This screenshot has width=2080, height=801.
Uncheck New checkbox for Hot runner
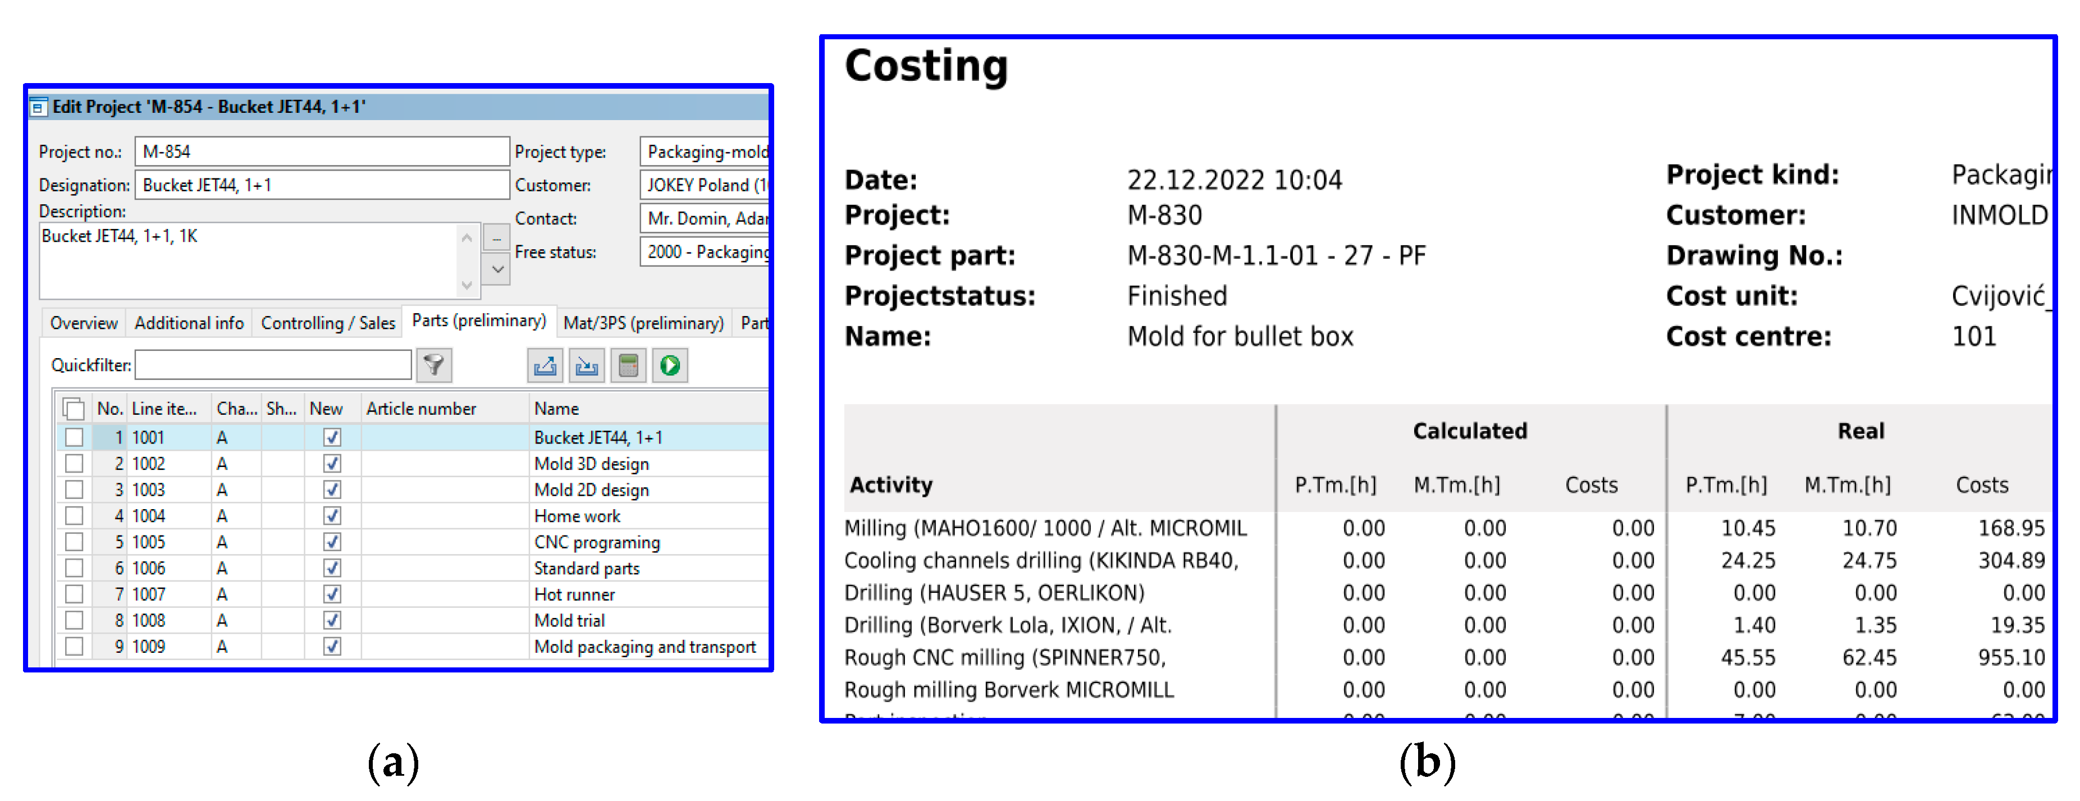click(332, 594)
